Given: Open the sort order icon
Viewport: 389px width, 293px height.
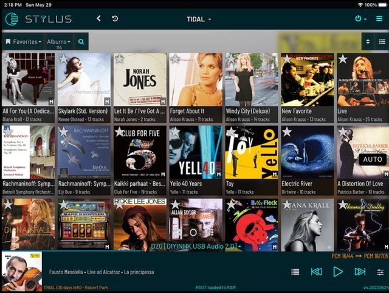Looking at the screenshot, I should click(368, 41).
